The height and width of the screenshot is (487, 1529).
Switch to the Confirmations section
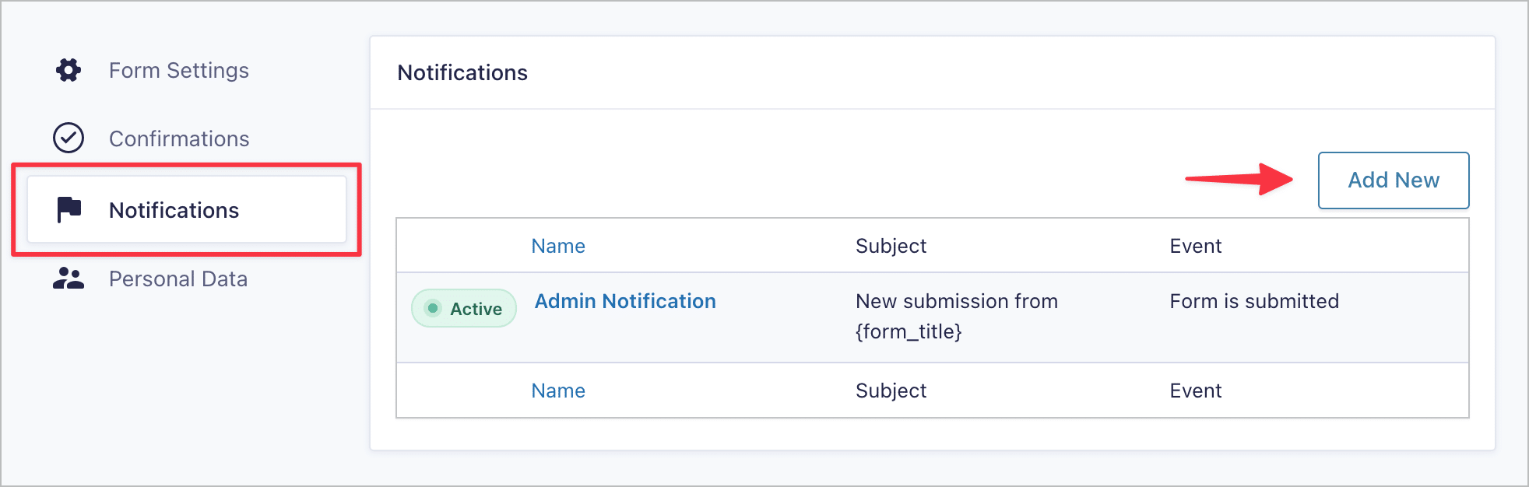pos(179,138)
